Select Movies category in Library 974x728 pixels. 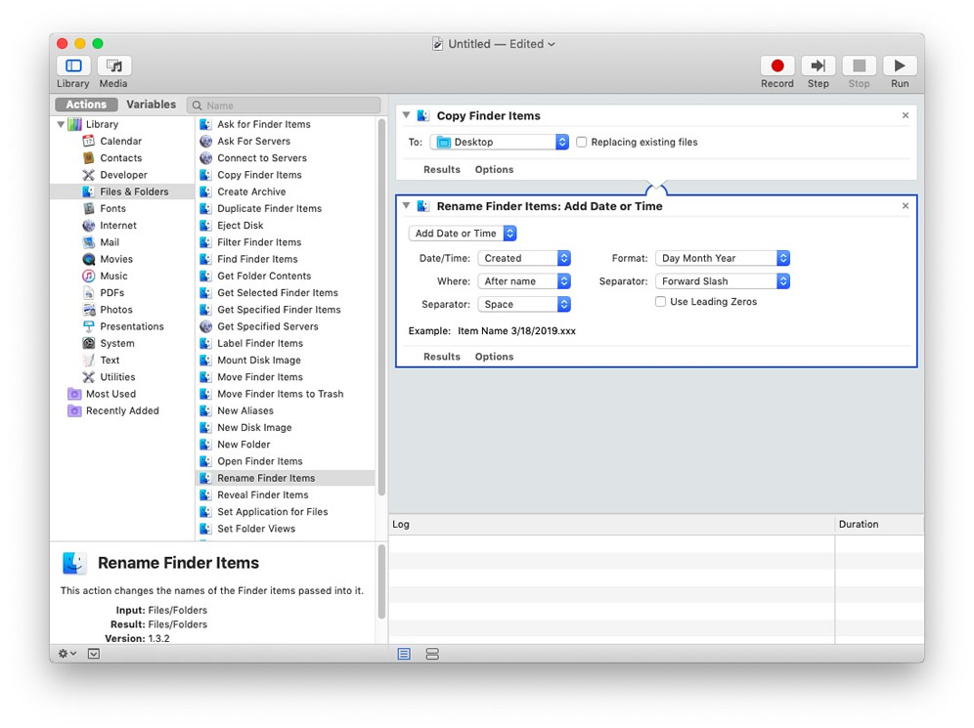[x=116, y=259]
